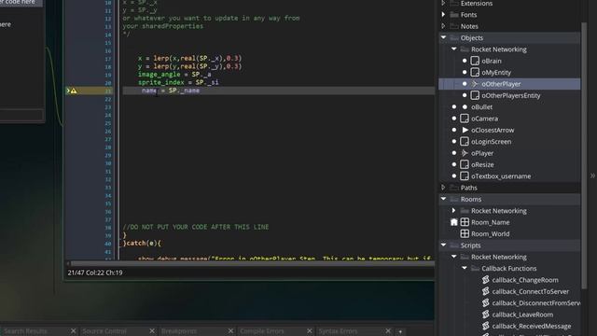The width and height of the screenshot is (597, 336).
Task: Click the code editor horizontal scrollbar
Action: tap(253, 263)
